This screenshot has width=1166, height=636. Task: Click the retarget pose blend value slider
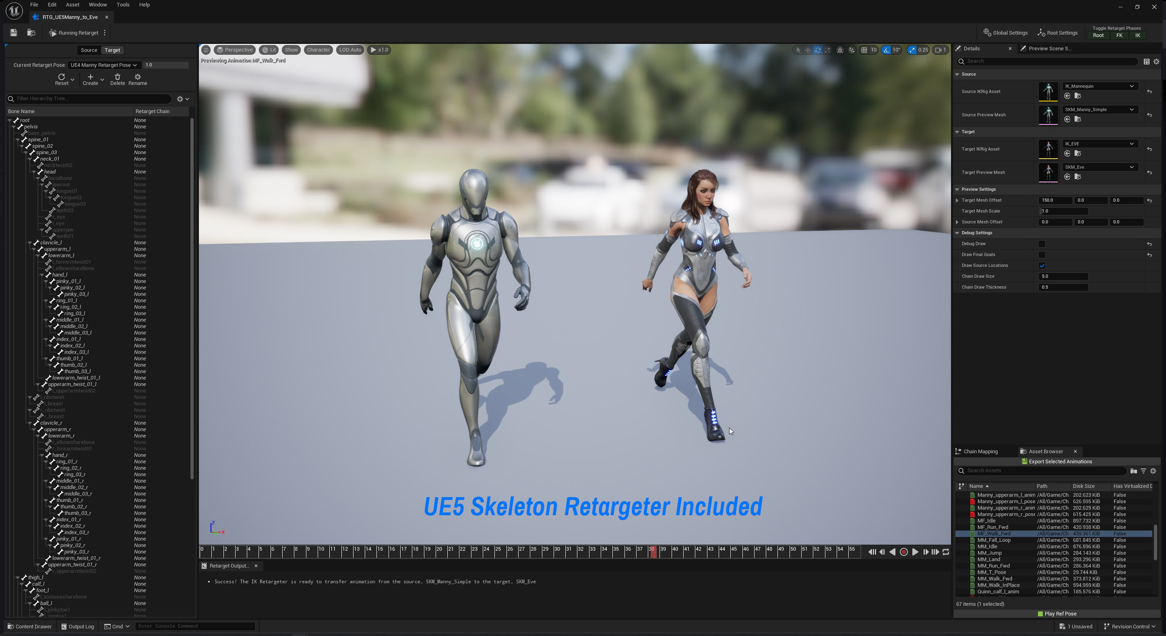point(165,65)
